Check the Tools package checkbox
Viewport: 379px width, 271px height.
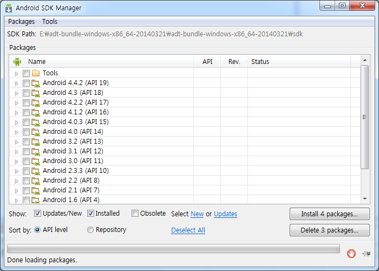pyautogui.click(x=26, y=73)
